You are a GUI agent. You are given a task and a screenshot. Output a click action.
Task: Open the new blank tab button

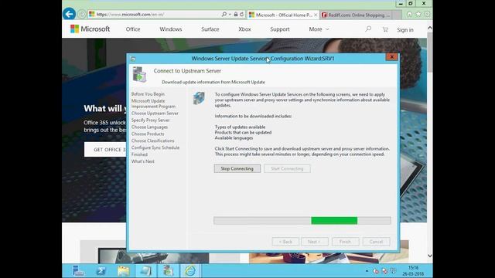tap(397, 15)
